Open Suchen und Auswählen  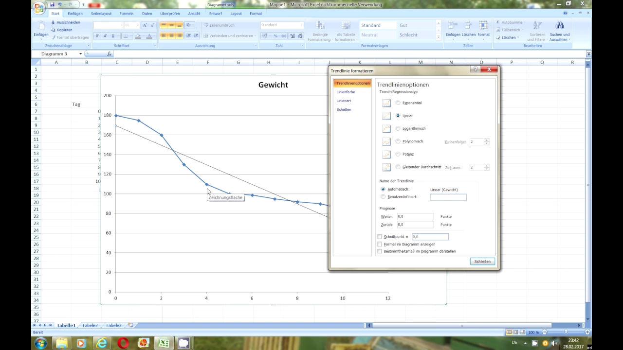pos(559,31)
